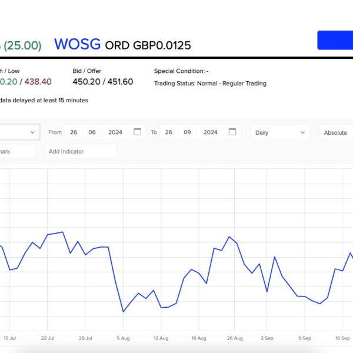The image size is (353, 353).
Task: Select the From date day field 26
Action: (73, 132)
